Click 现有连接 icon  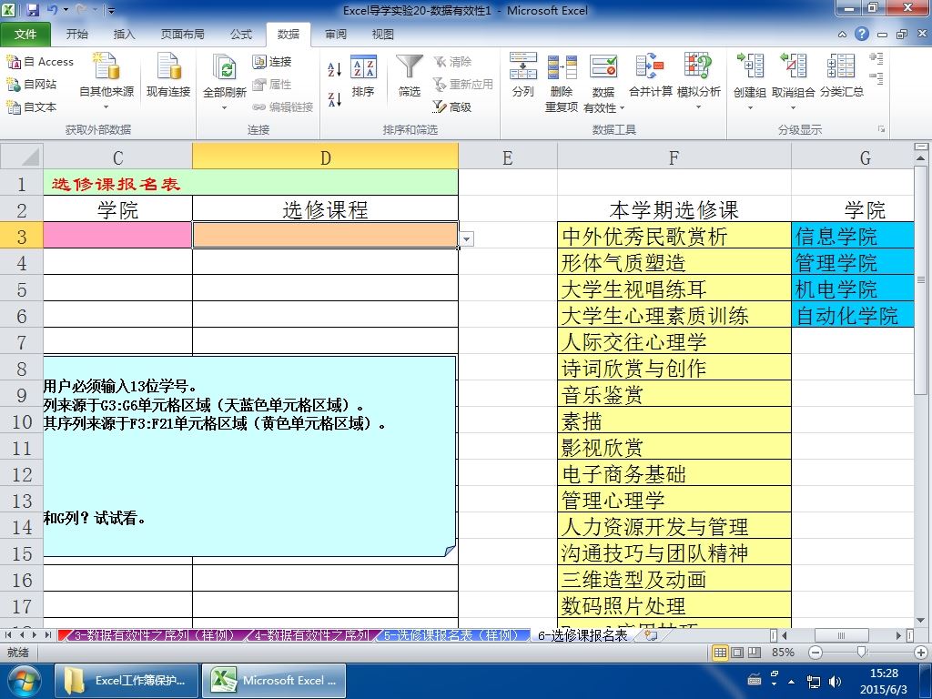click(x=168, y=76)
